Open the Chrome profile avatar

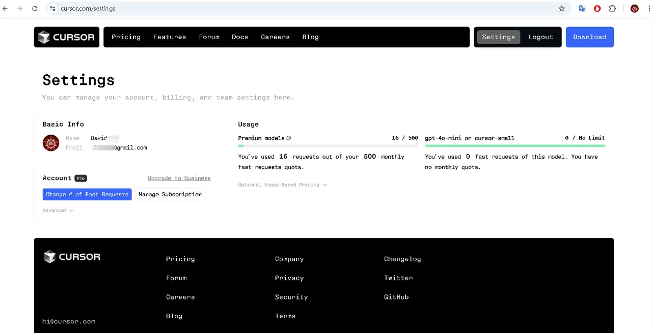pos(635,9)
